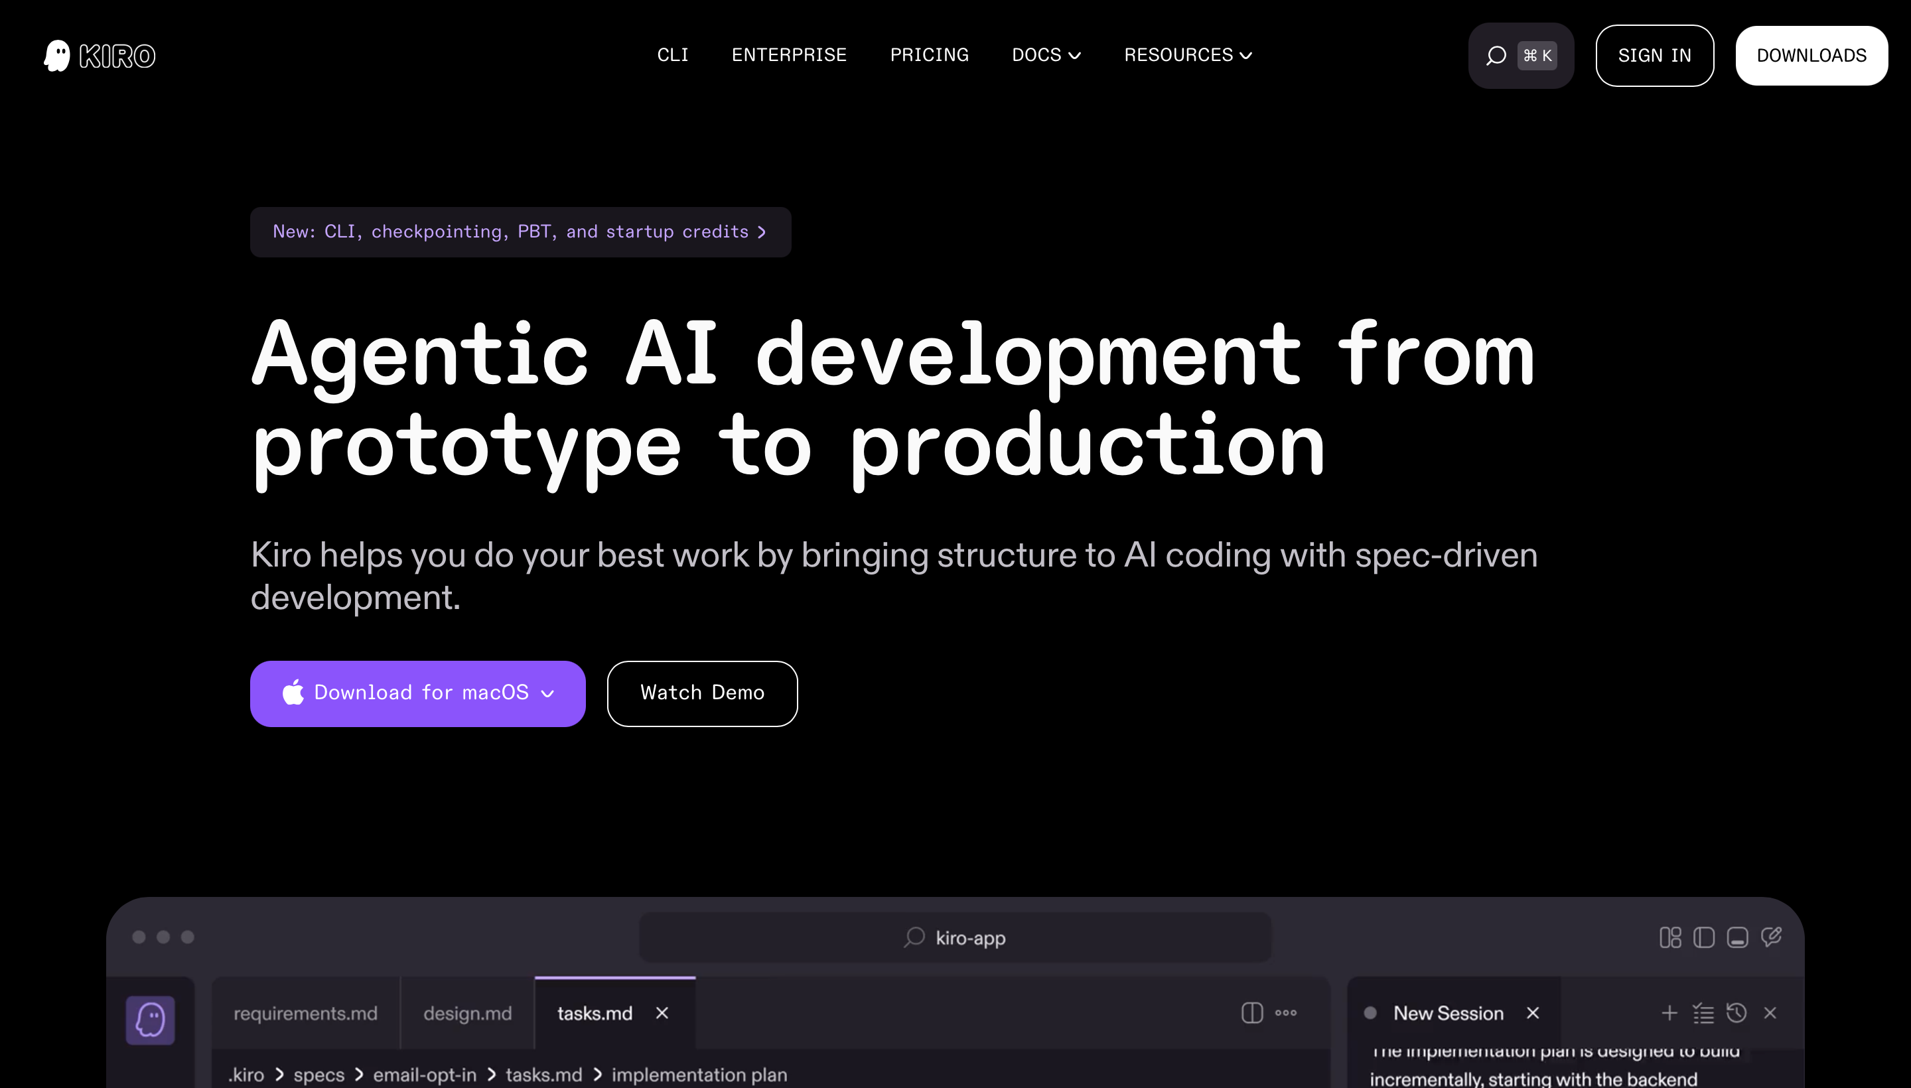
Task: Switch to the design.md tab
Action: [x=467, y=1013]
